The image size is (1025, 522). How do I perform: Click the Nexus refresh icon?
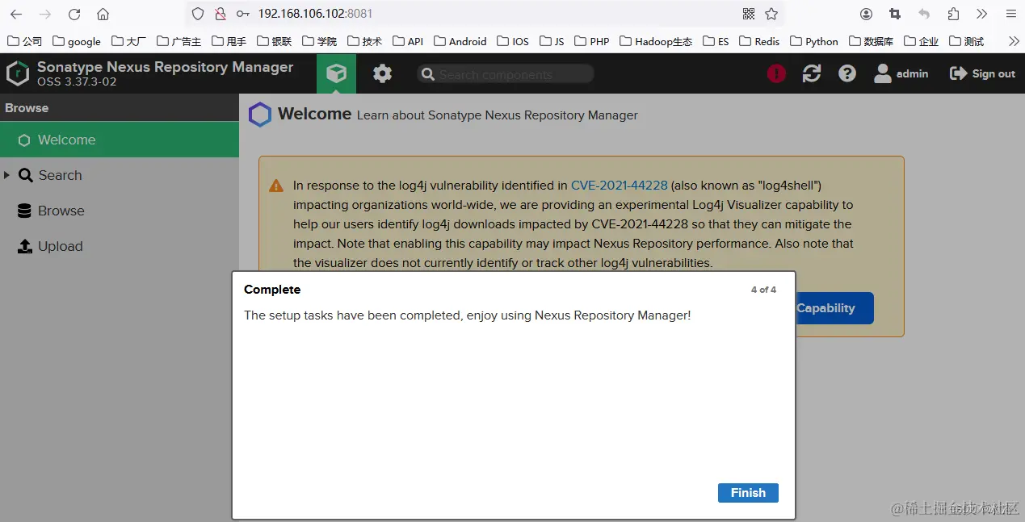pos(812,73)
